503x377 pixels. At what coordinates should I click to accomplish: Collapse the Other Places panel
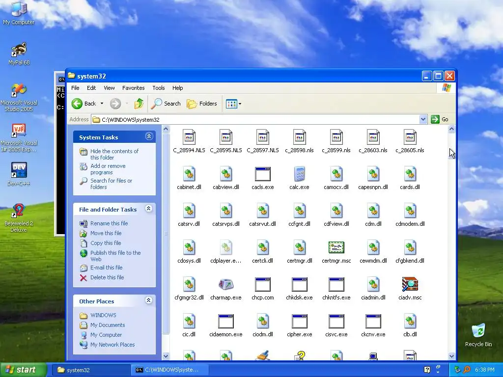pos(148,300)
